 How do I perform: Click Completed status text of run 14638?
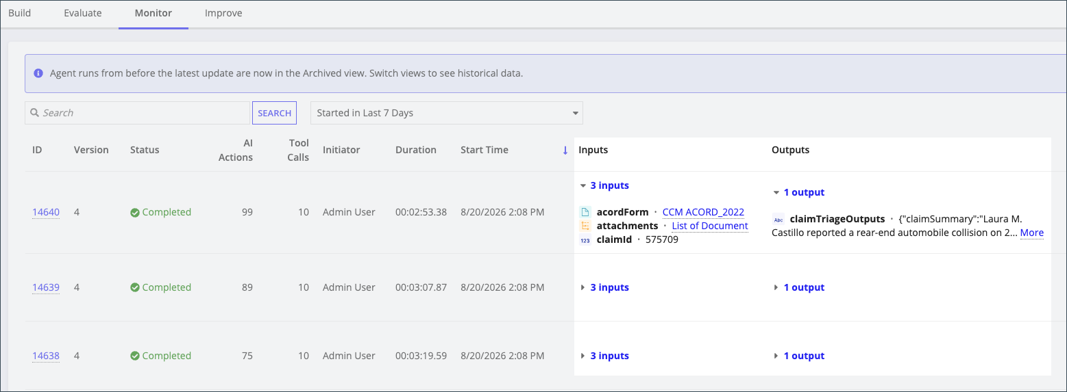(167, 356)
